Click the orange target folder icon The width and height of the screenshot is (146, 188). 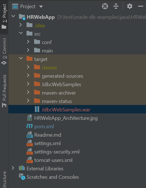tap(29, 59)
